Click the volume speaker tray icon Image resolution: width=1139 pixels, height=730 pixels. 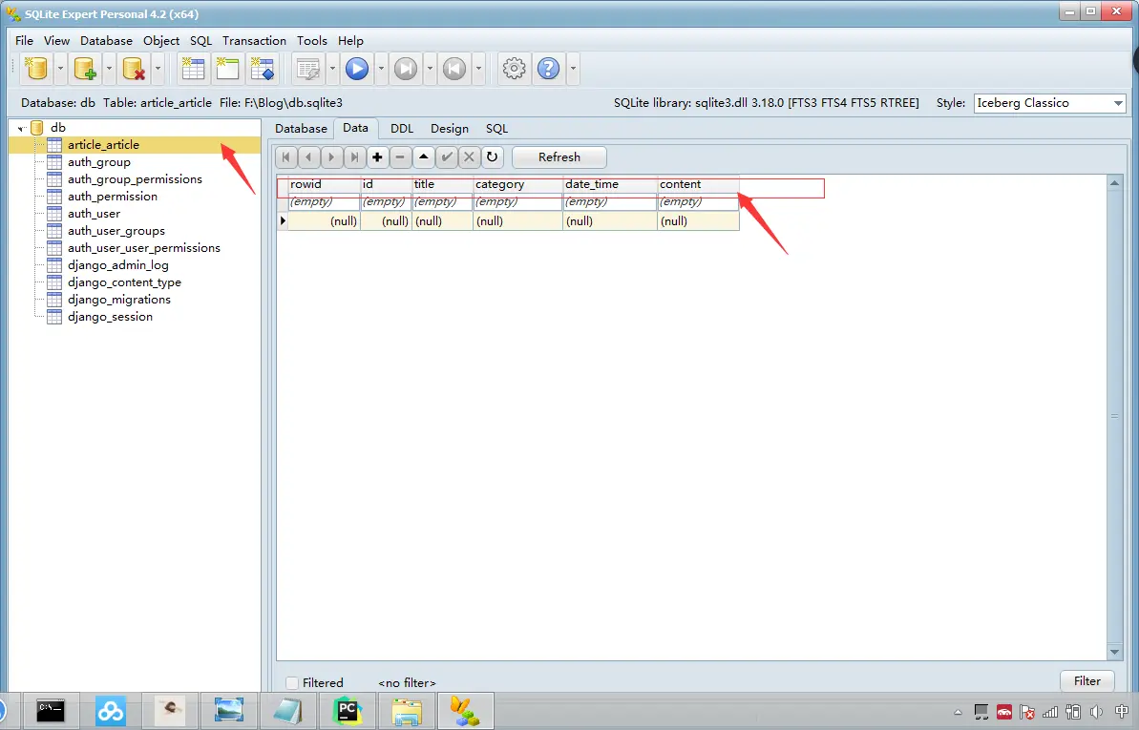1096,712
